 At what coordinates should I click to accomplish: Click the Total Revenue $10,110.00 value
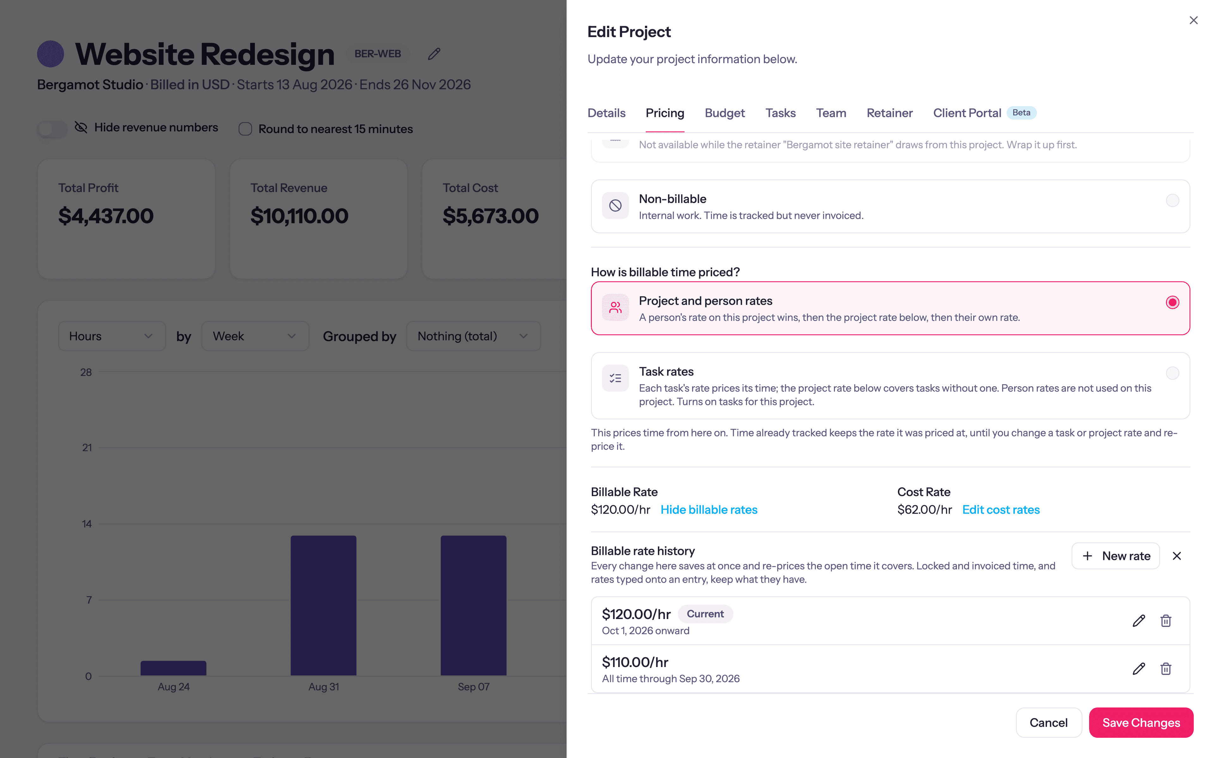299,216
